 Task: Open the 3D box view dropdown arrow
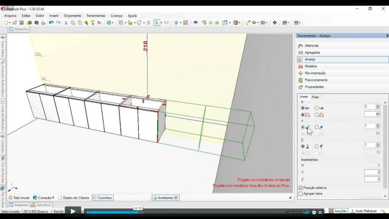pyautogui.click(x=240, y=23)
